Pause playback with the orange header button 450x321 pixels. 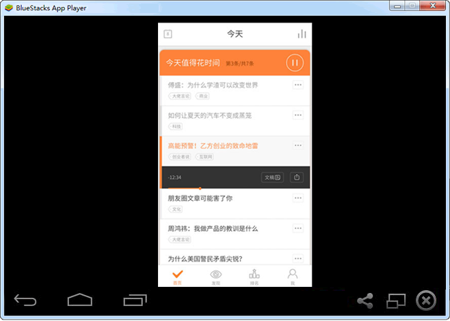tap(294, 63)
